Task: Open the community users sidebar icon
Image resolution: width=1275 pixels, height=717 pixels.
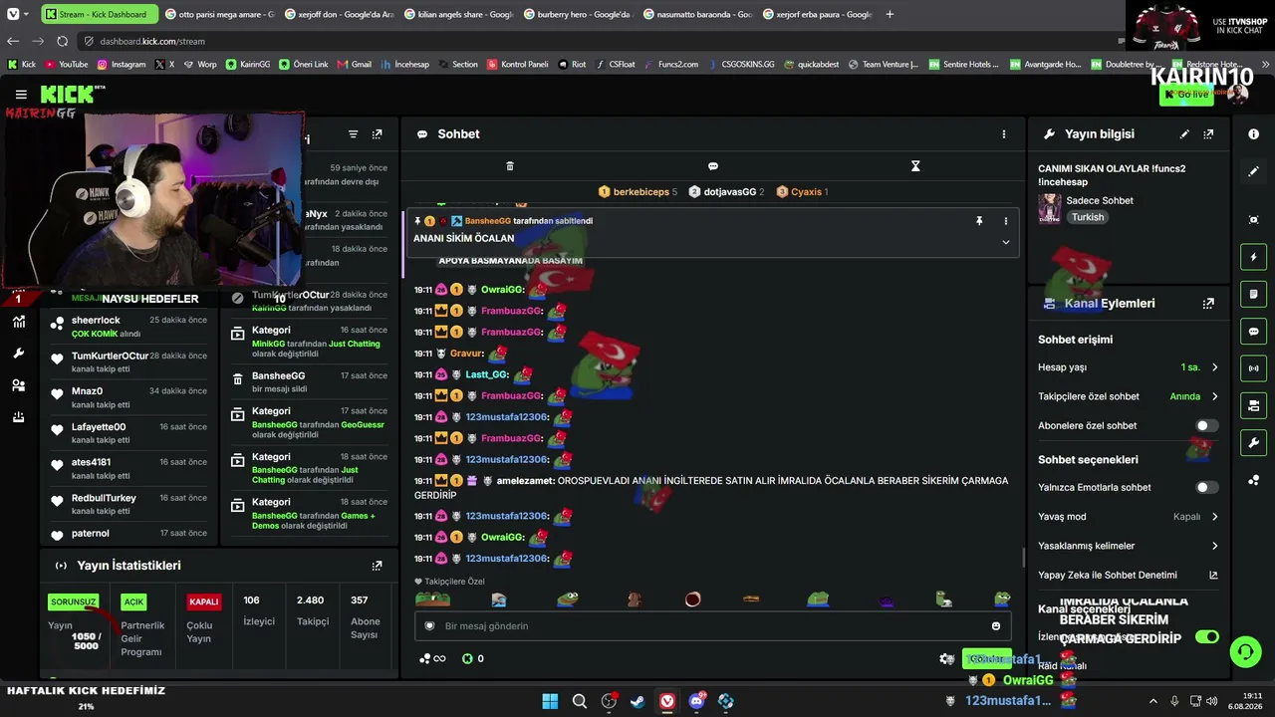Action: 18,385
